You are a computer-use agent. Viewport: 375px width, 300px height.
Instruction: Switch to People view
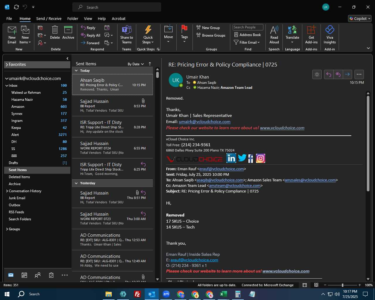tap(37, 275)
